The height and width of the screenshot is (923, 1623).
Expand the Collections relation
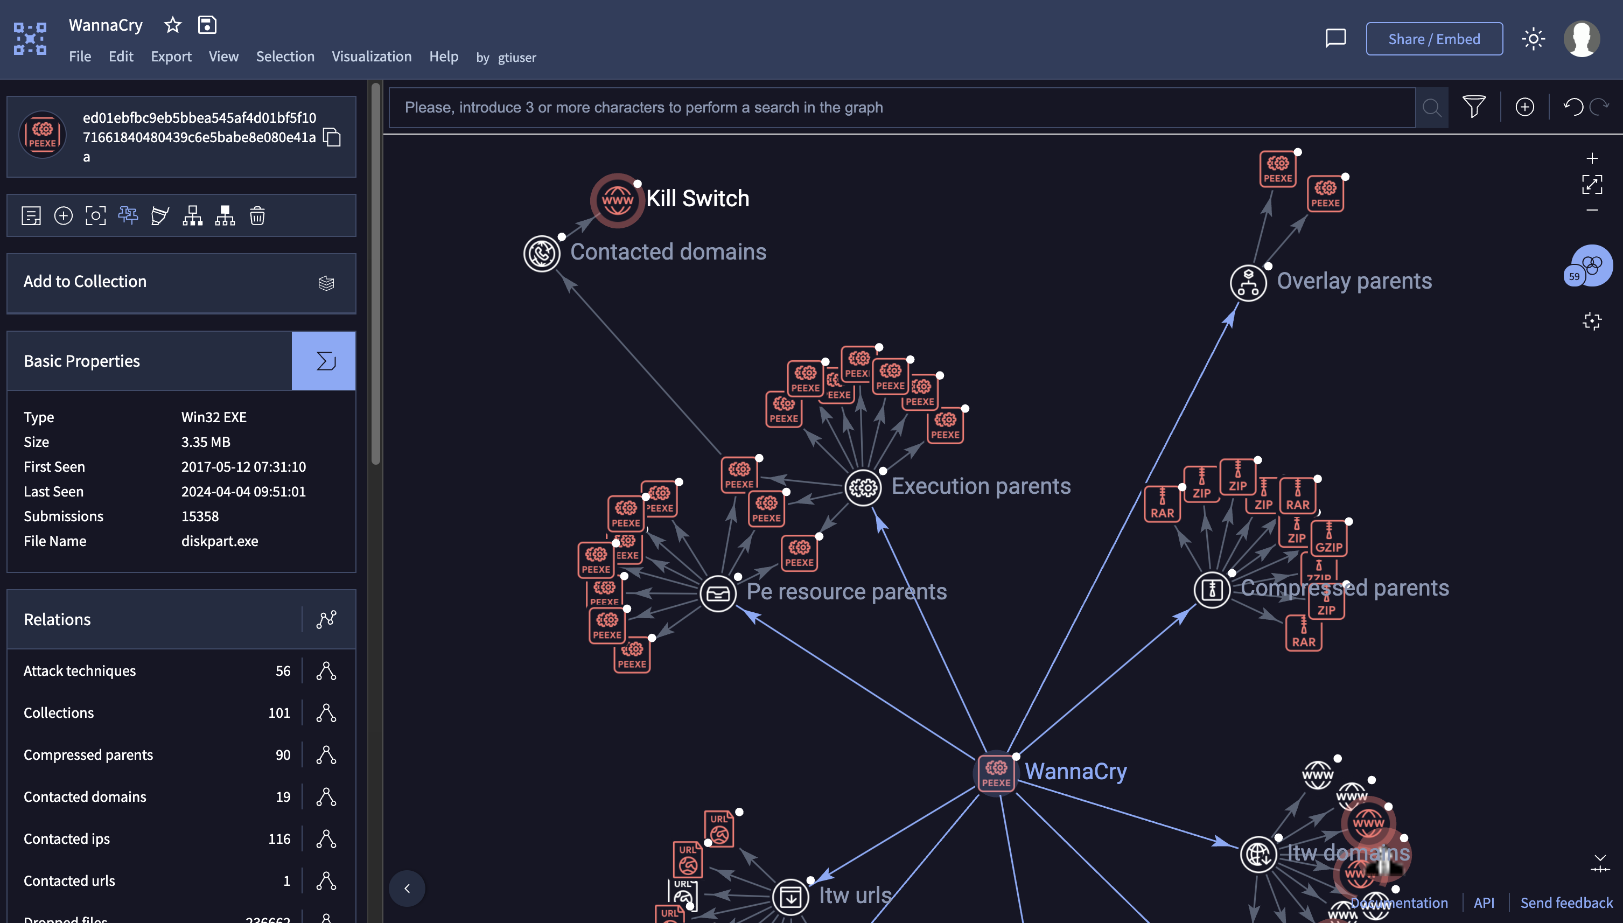[x=326, y=712]
